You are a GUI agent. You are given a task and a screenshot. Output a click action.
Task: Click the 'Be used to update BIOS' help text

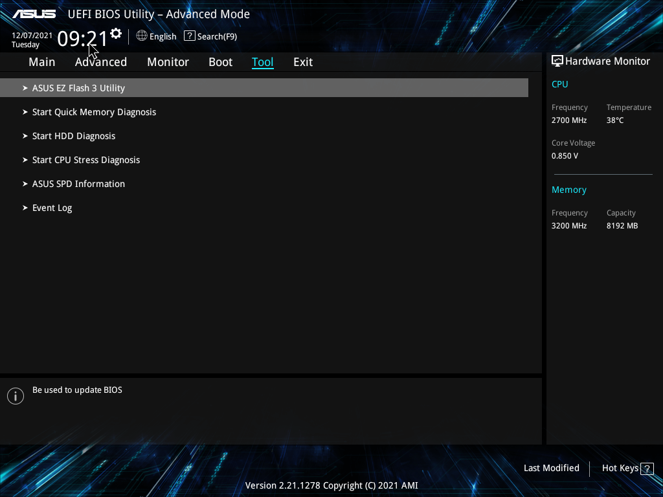tap(78, 390)
